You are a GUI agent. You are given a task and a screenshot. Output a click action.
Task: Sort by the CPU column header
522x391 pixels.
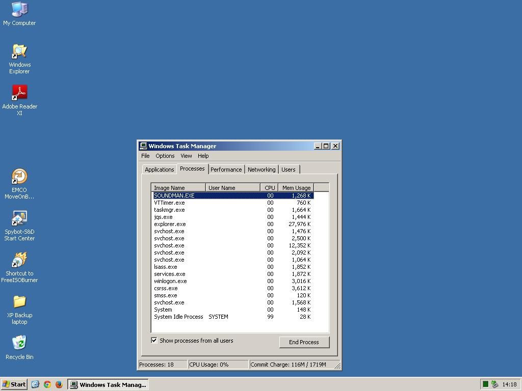click(x=269, y=188)
